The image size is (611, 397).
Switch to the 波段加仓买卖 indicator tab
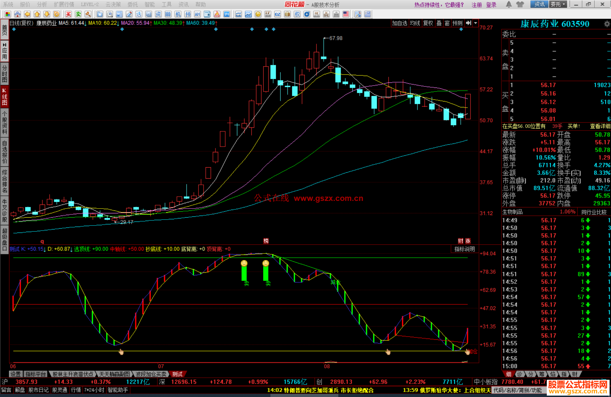151,374
